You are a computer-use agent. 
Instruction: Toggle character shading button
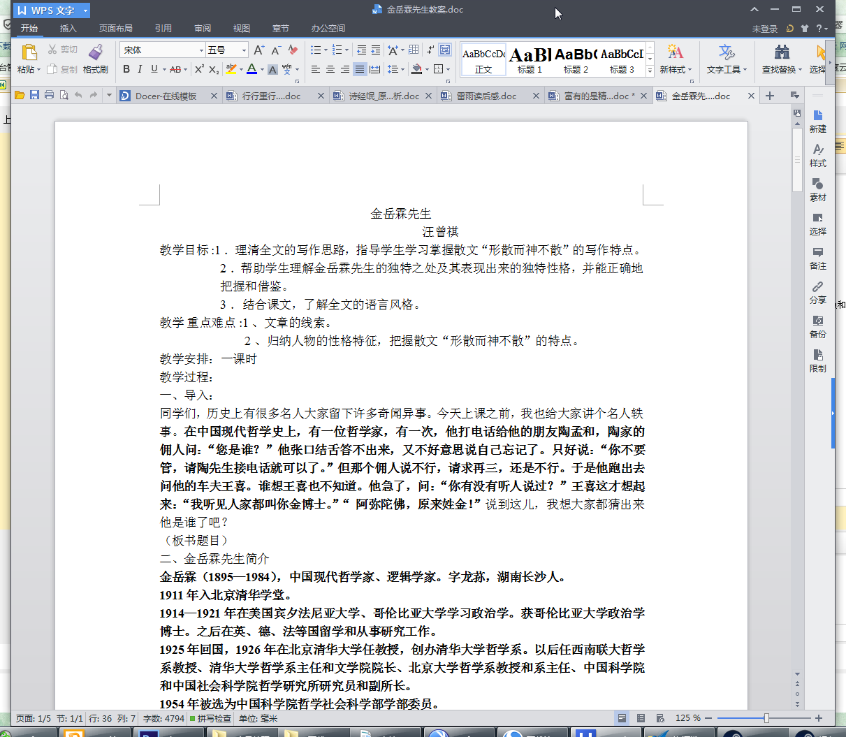pos(272,69)
